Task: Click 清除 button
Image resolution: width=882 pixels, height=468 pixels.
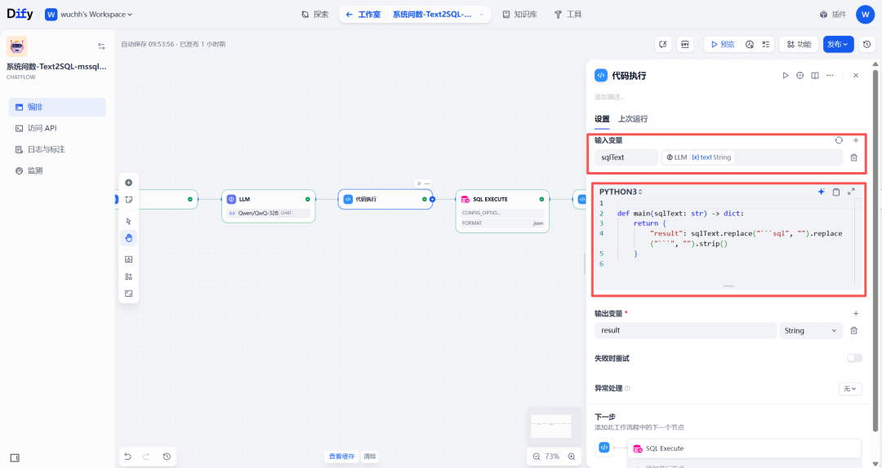Action: (370, 457)
